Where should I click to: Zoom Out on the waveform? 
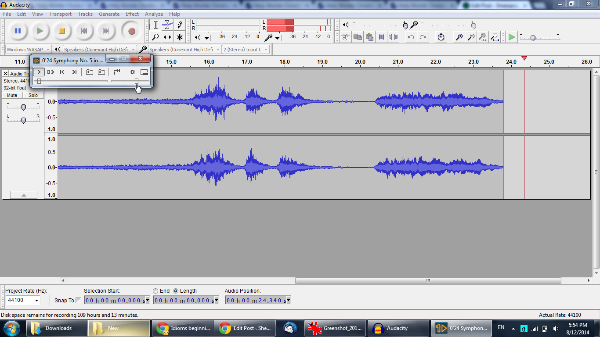[471, 37]
